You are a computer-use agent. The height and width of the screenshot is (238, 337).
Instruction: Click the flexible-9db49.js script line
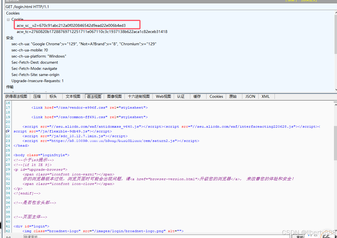[x=63, y=131]
